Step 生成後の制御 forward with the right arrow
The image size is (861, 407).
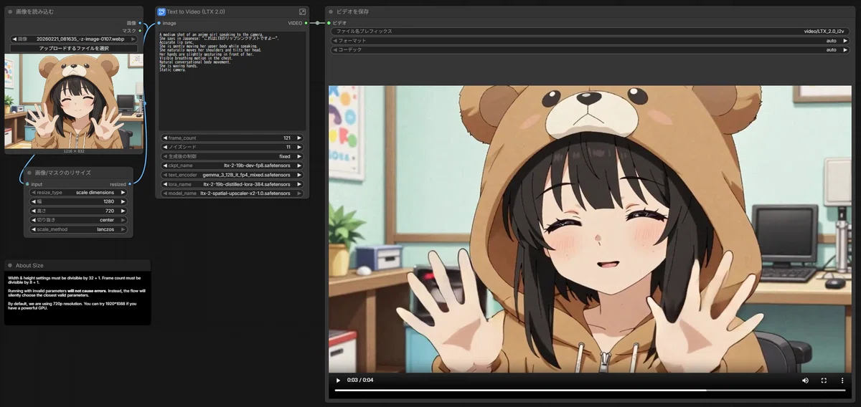click(x=299, y=156)
